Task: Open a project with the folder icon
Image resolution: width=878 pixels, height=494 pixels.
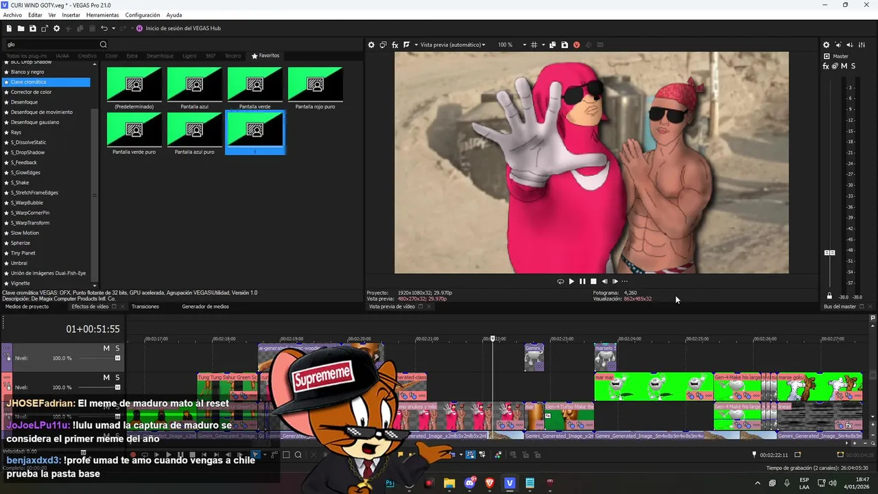Action: [x=21, y=28]
